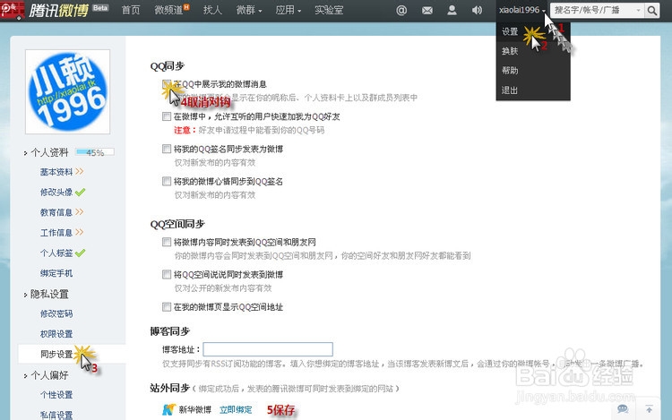Click the search magnifier button
This screenshot has width=672, height=420.
click(x=652, y=10)
